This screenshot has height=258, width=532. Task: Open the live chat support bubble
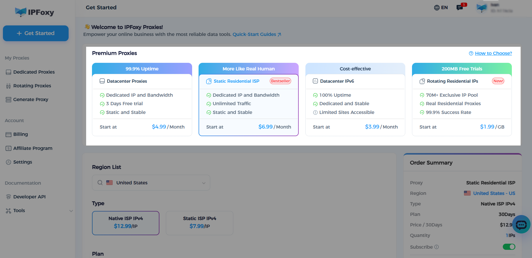(x=521, y=224)
